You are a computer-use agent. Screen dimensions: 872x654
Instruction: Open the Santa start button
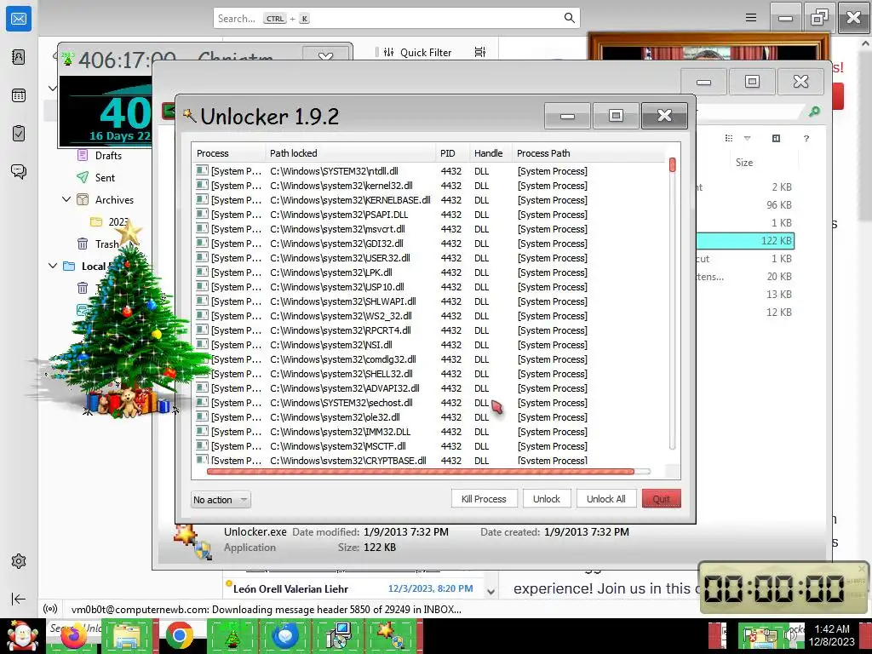21,635
